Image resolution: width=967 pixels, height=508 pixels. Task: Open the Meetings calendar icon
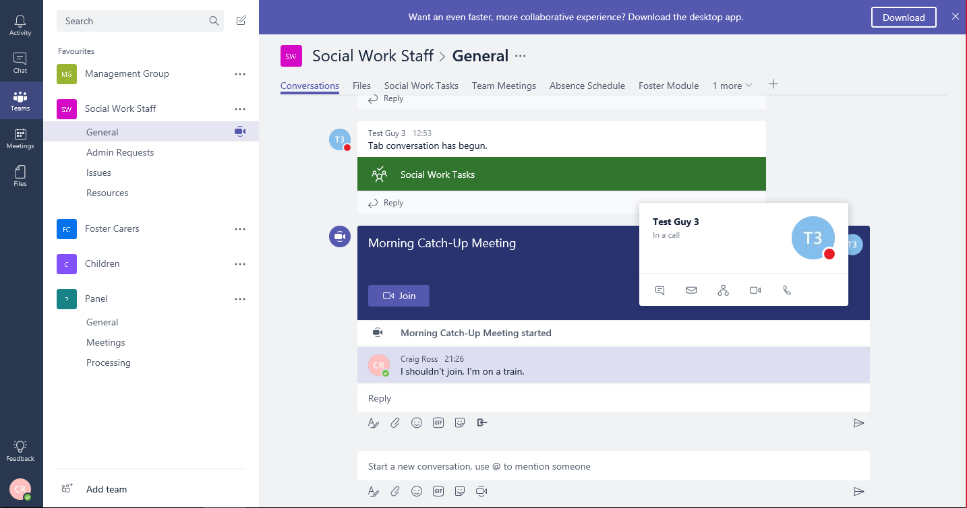20,139
